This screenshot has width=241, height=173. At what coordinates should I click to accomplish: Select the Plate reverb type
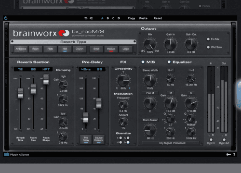click(x=50, y=49)
